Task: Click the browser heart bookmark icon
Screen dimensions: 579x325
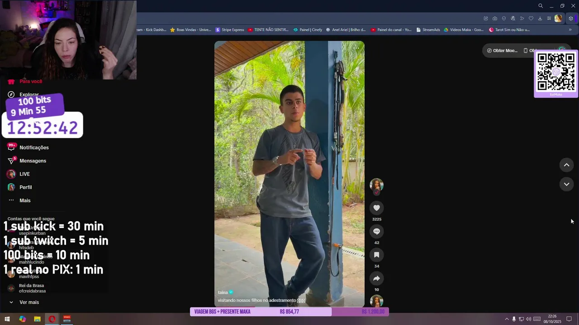Action: tap(531, 19)
